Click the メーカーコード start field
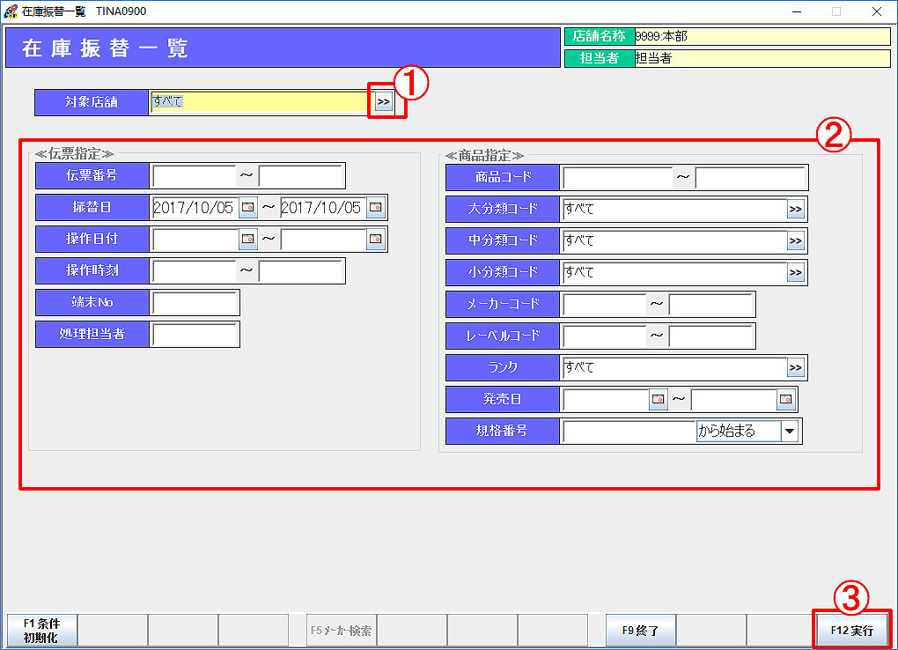 click(x=604, y=305)
